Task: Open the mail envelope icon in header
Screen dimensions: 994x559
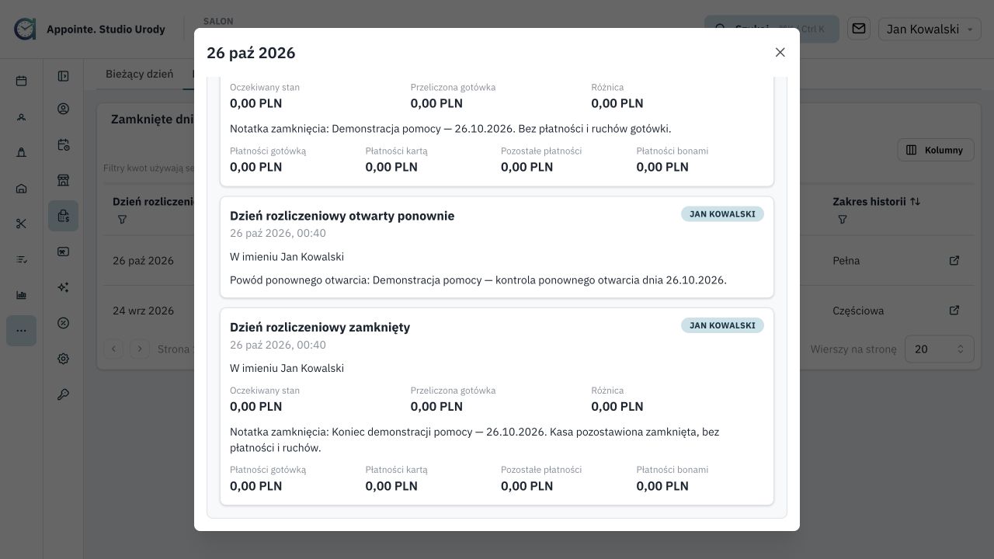Action: point(859,29)
